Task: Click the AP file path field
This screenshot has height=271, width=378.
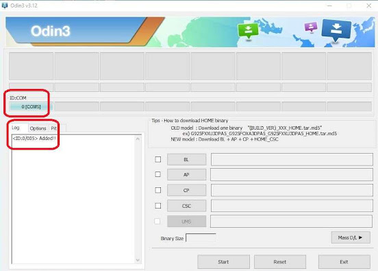Action: [x=292, y=175]
